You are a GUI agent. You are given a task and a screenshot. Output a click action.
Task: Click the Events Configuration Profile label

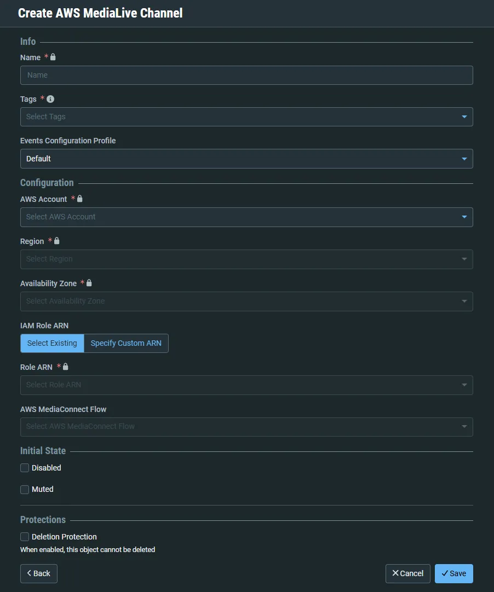point(68,141)
